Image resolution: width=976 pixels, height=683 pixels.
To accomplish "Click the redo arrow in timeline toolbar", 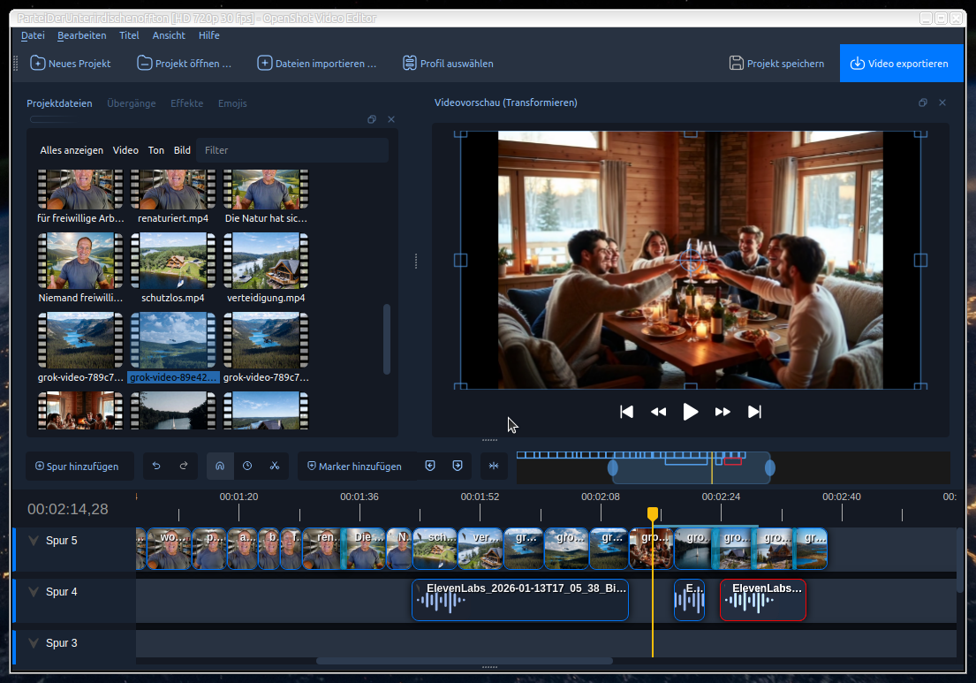I will (184, 467).
